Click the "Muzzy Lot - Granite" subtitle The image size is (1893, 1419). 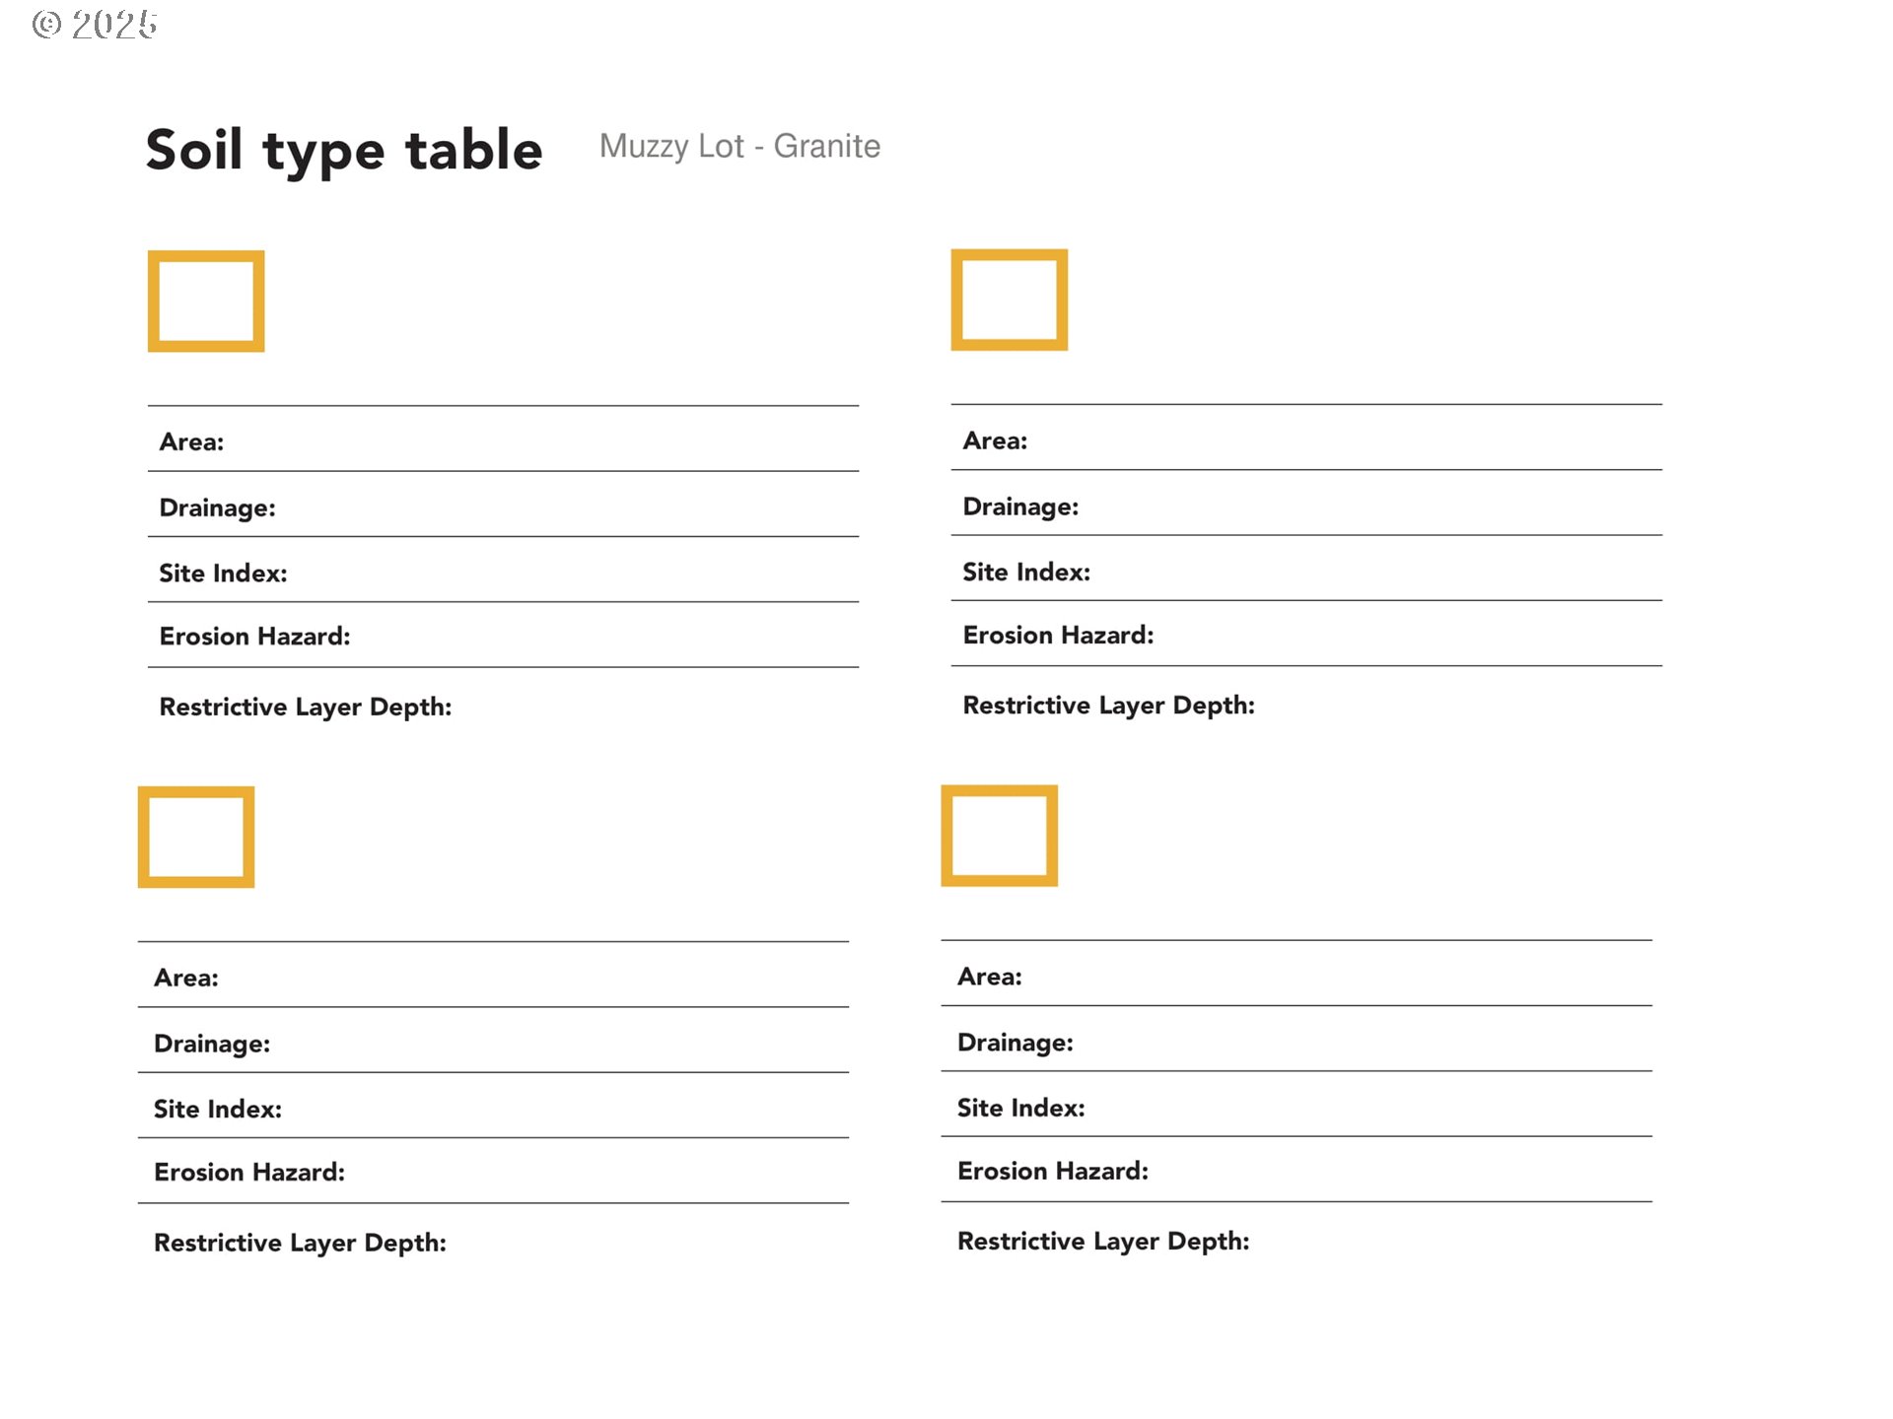(739, 146)
